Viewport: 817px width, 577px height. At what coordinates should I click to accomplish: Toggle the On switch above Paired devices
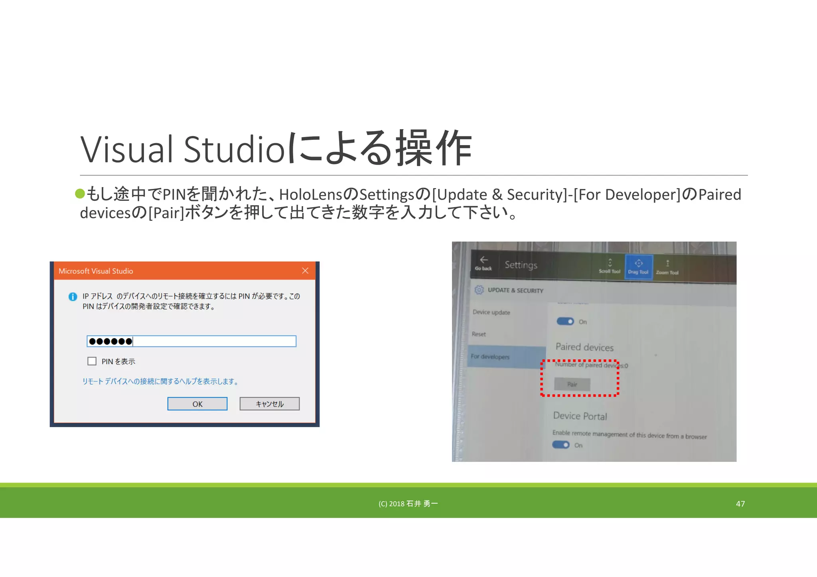(565, 321)
